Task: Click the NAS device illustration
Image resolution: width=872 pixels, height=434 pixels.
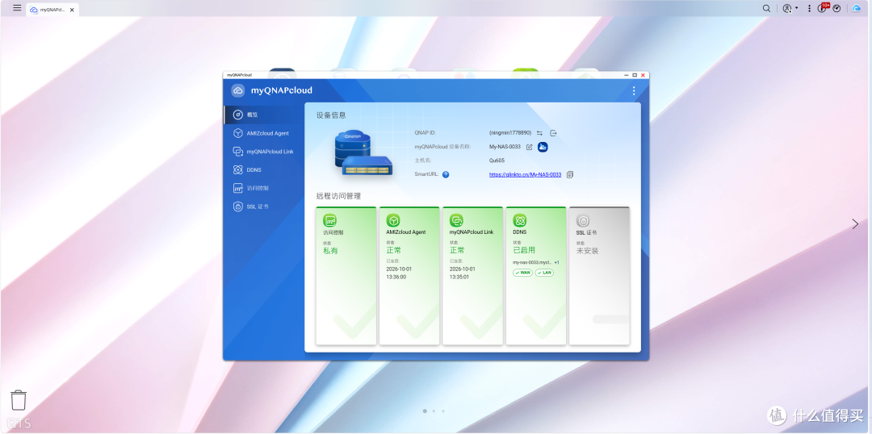Action: click(363, 152)
